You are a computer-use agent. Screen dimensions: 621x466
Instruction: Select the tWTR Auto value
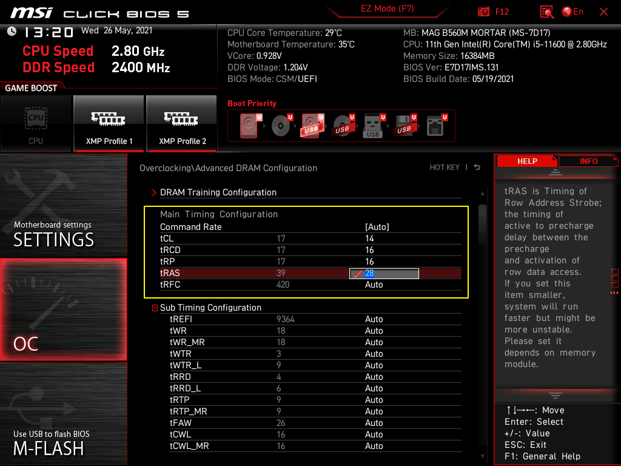374,354
